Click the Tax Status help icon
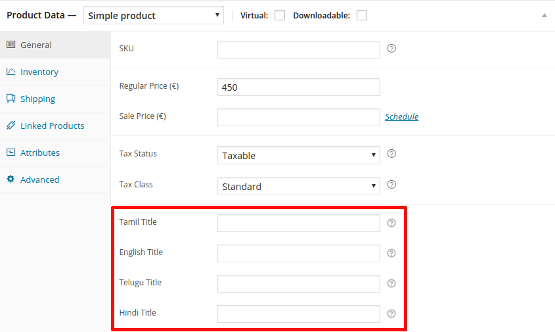The width and height of the screenshot is (555, 332). click(x=391, y=154)
